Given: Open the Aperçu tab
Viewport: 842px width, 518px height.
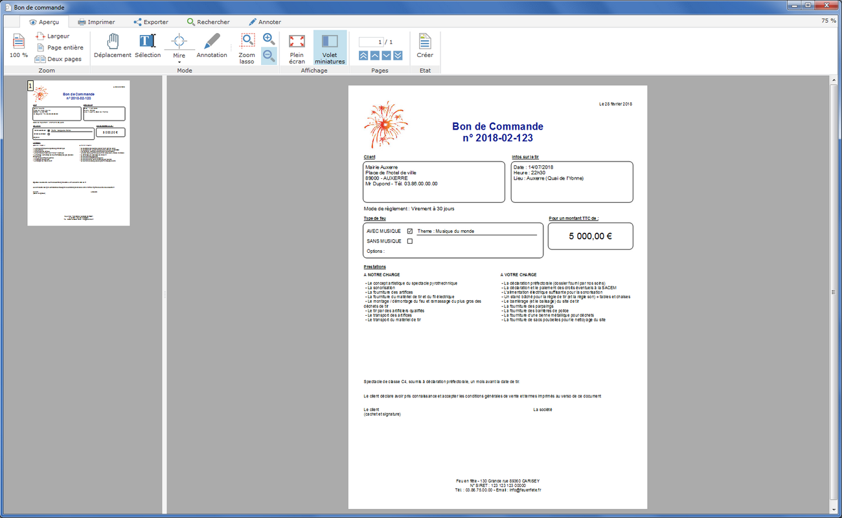Looking at the screenshot, I should [44, 22].
